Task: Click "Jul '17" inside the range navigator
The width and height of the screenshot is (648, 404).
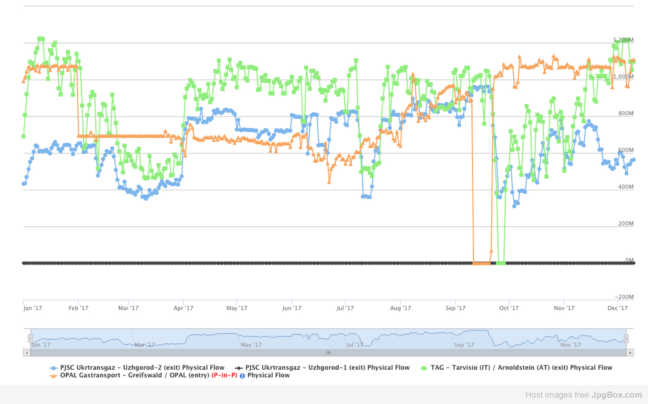Action: (354, 345)
